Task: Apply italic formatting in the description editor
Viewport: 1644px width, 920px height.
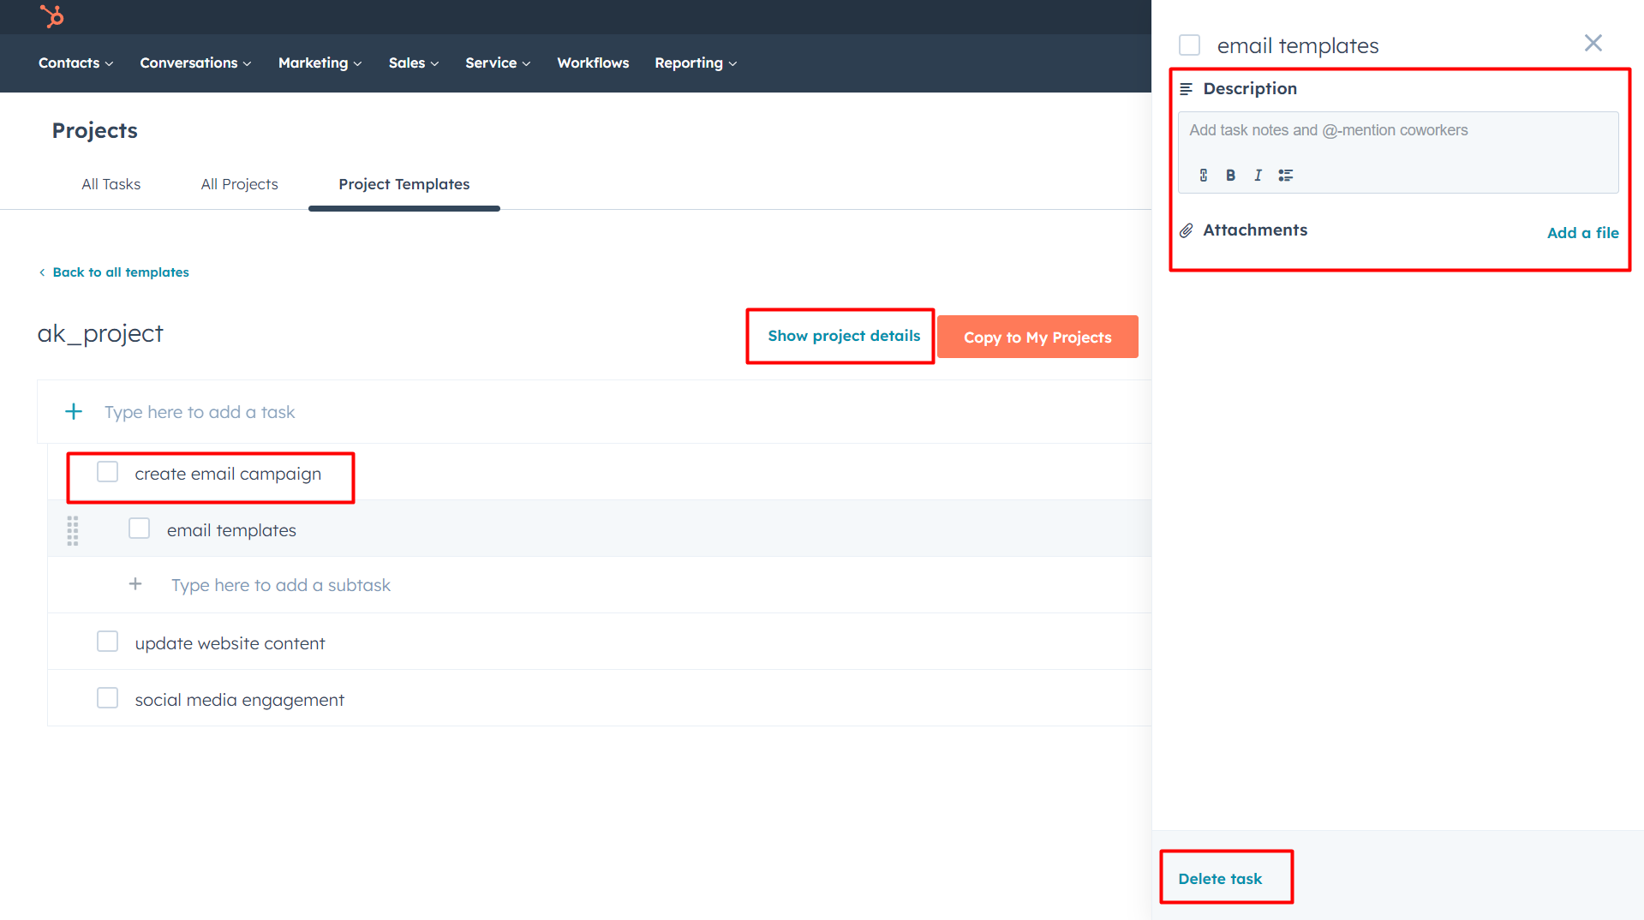Action: pyautogui.click(x=1258, y=175)
